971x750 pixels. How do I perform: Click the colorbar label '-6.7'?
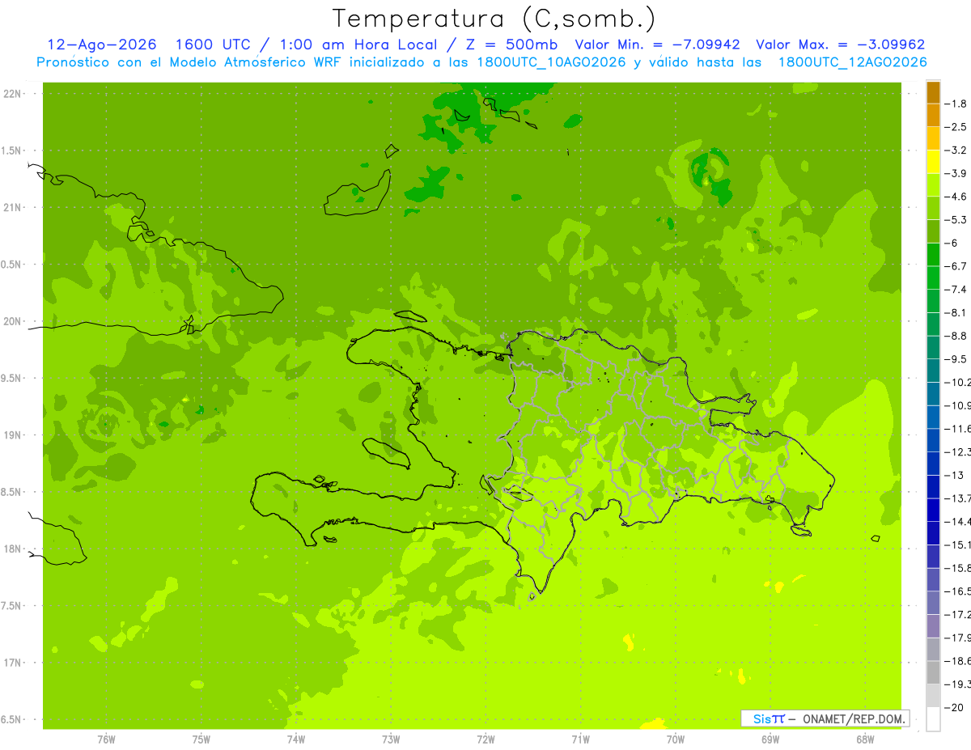[955, 266]
